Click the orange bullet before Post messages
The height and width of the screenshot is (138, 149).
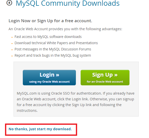[x=12, y=50]
